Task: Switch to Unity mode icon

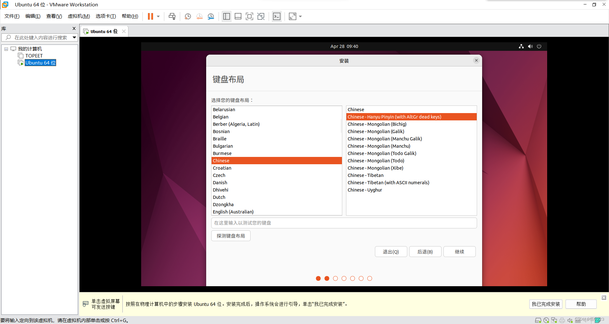Action: [261, 17]
